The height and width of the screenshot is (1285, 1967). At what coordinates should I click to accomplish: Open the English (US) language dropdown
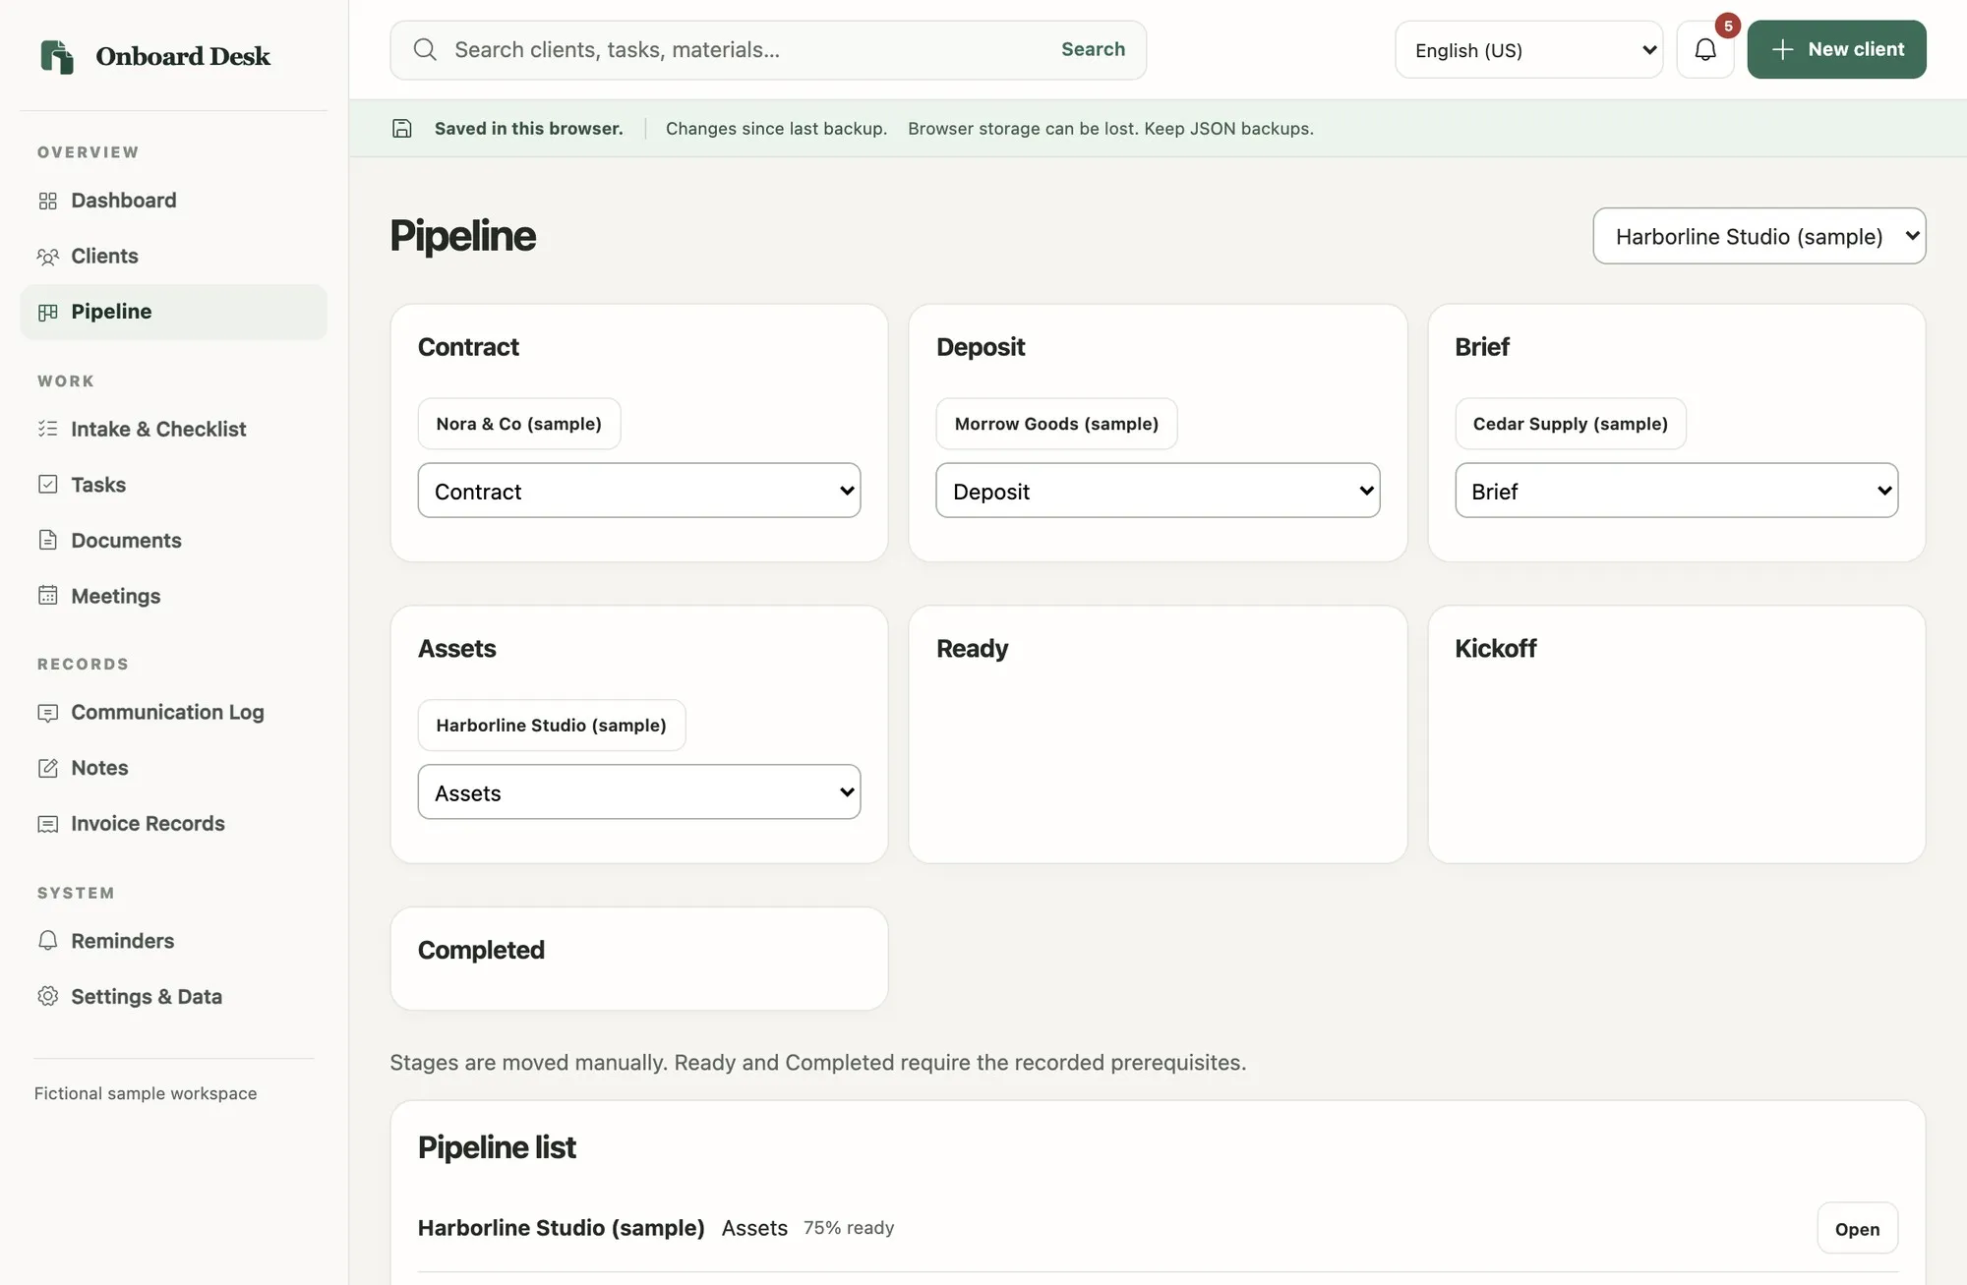click(x=1528, y=49)
